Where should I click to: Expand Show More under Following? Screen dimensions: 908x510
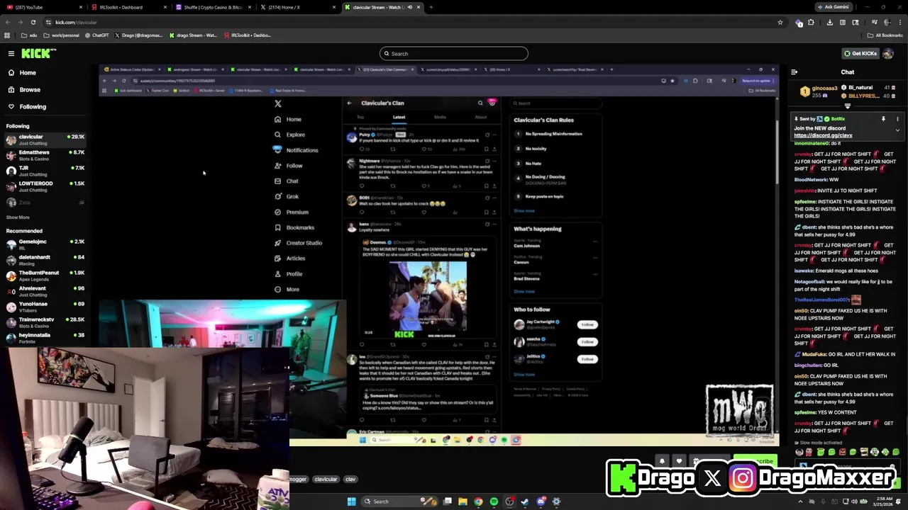(18, 217)
